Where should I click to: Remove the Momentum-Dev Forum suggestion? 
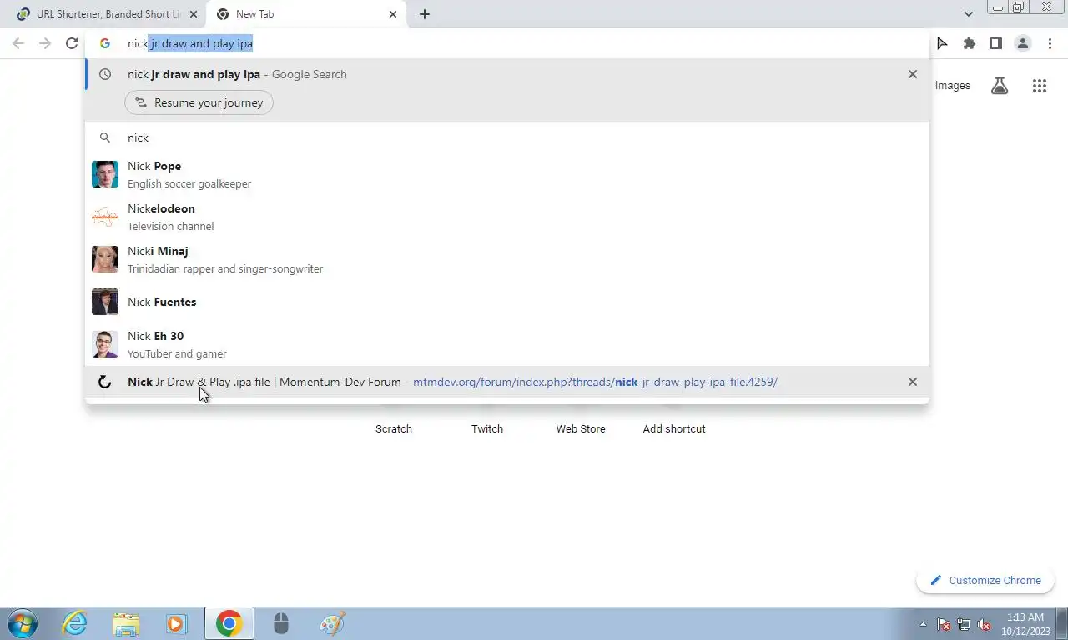pos(912,382)
